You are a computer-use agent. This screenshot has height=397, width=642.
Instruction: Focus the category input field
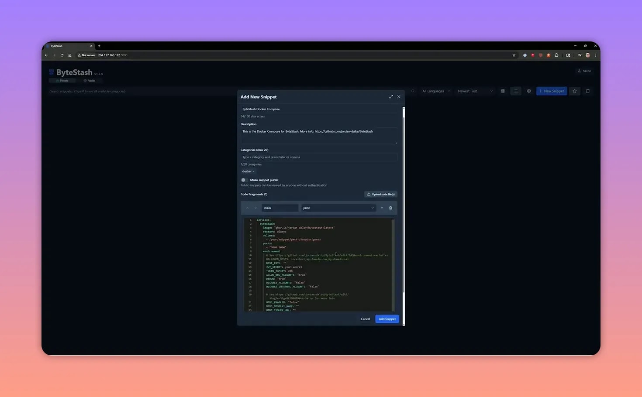coord(319,157)
